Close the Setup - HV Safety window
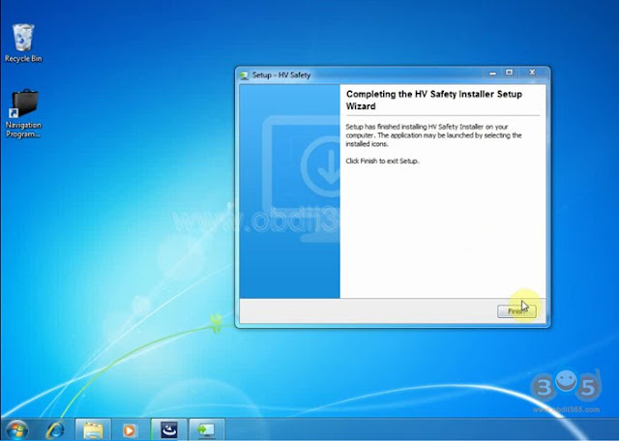The height and width of the screenshot is (441, 619). click(x=532, y=73)
